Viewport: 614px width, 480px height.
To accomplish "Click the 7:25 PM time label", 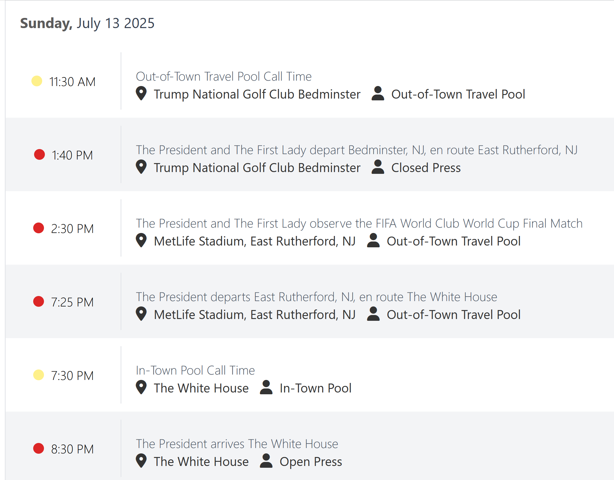I will click(x=72, y=302).
